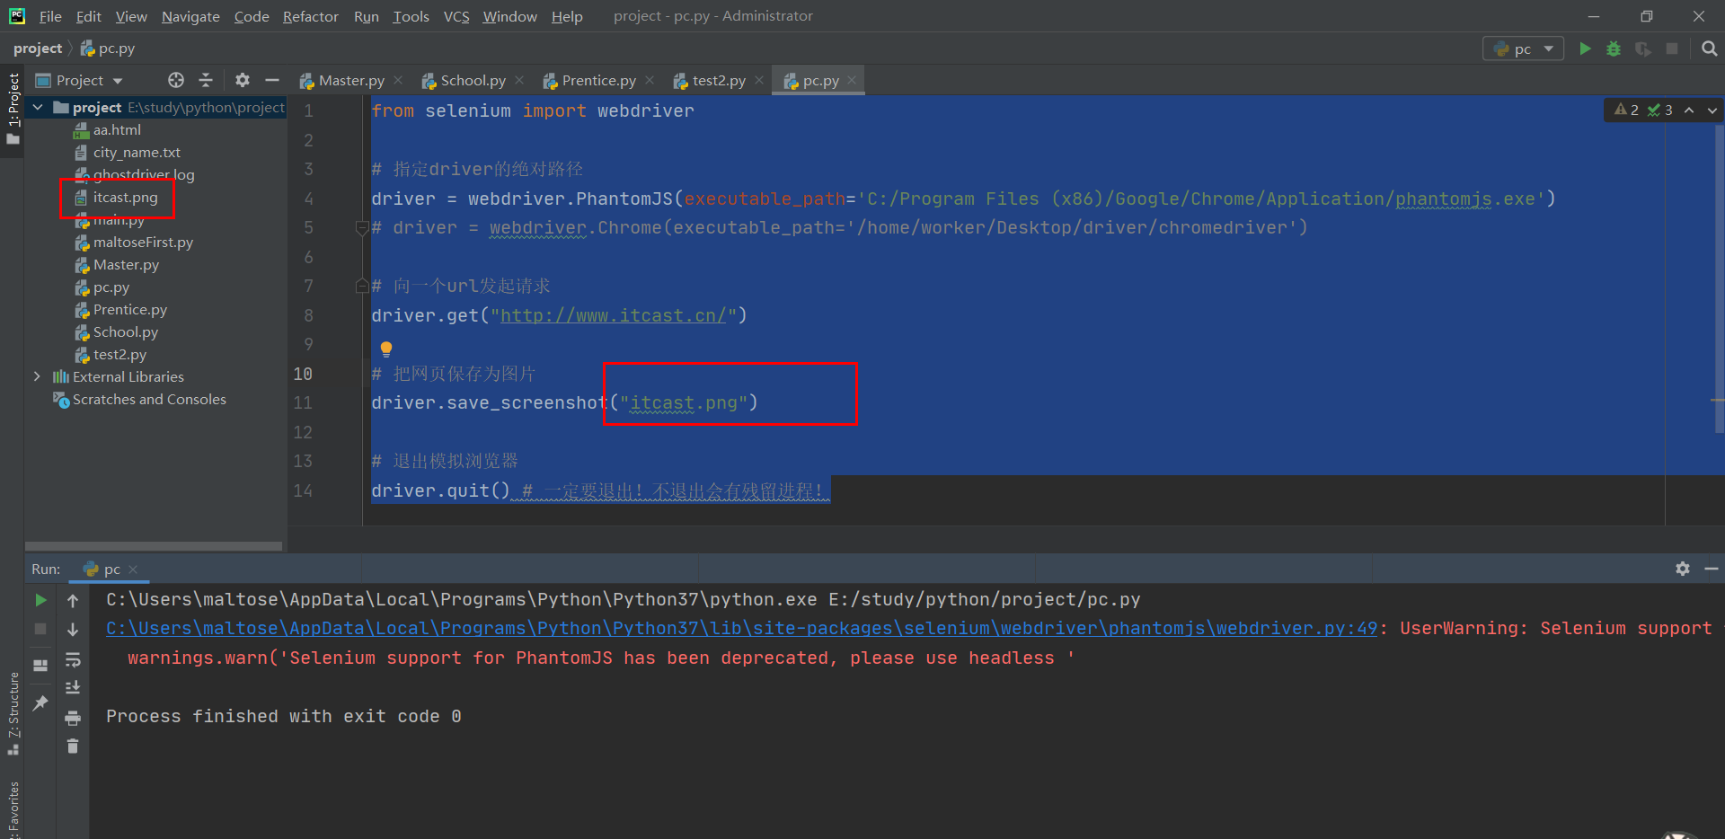Click project breadcrumb in navigation bar
This screenshot has width=1725, height=839.
point(38,49)
